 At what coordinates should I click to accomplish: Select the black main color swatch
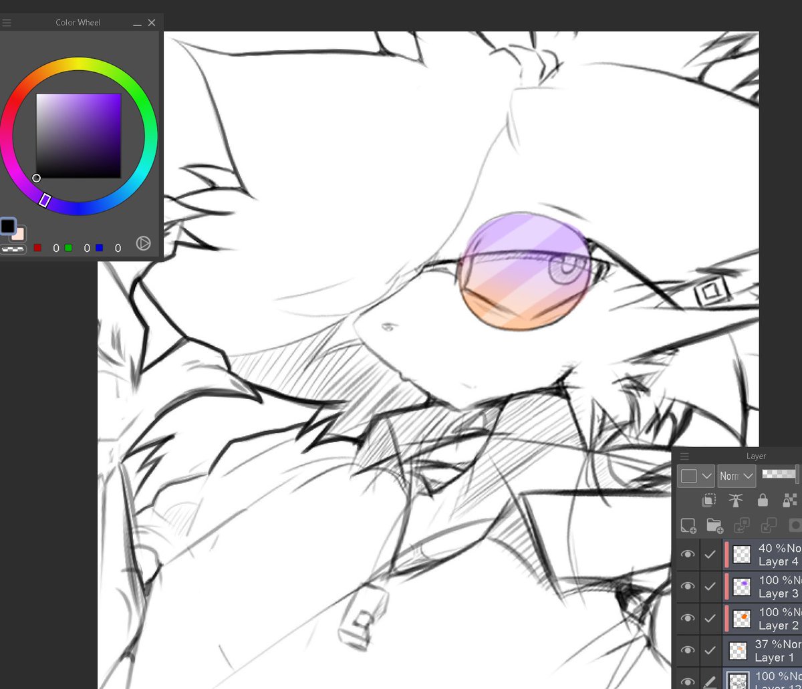pos(7,226)
